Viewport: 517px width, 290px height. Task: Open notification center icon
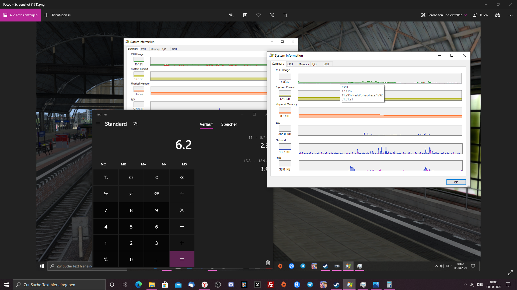(508, 285)
